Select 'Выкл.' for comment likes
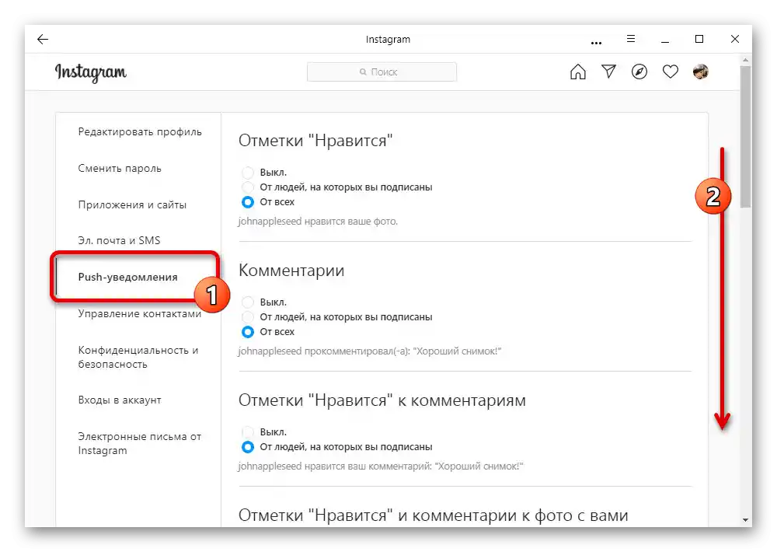The height and width of the screenshot is (552, 777). (x=248, y=432)
